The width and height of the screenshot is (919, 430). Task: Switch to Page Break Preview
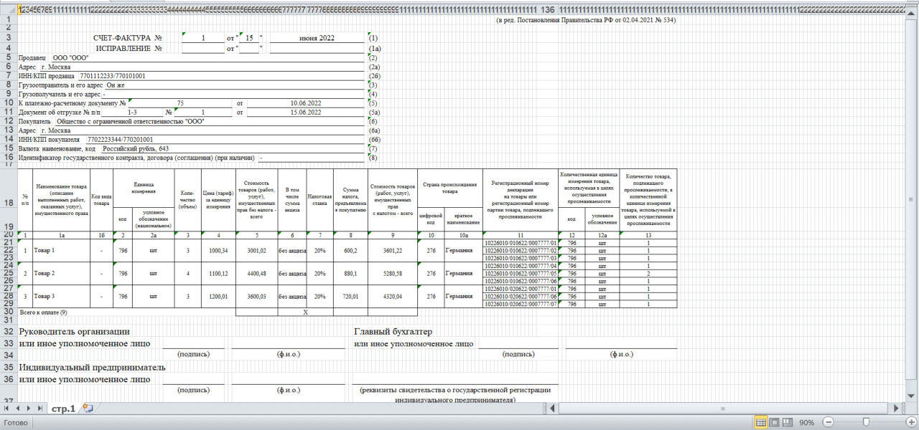click(787, 422)
